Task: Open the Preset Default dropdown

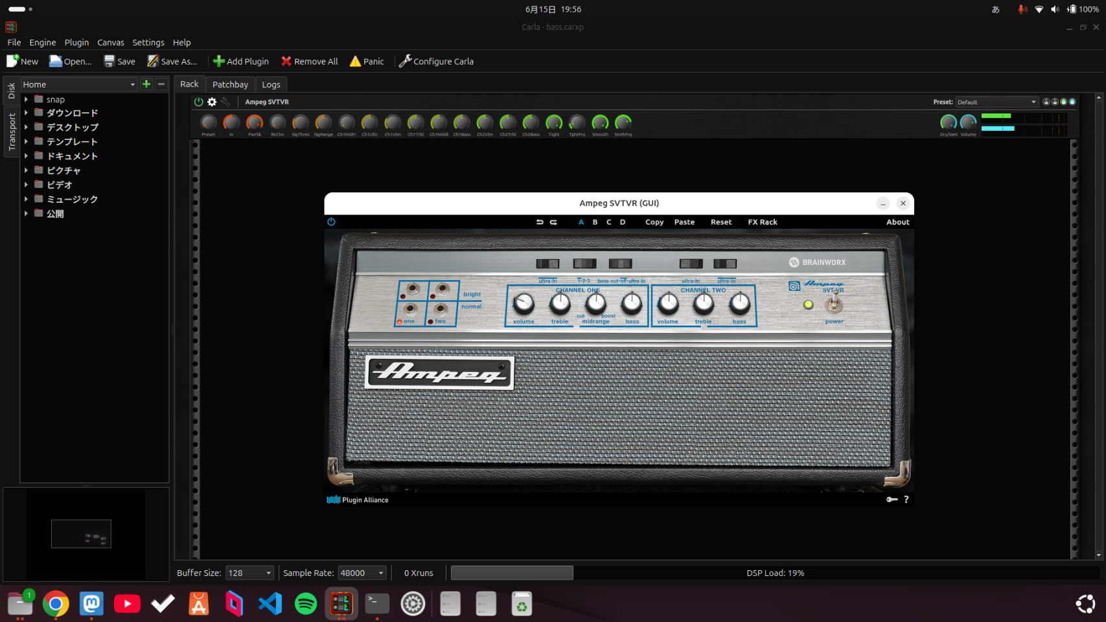Action: point(997,102)
